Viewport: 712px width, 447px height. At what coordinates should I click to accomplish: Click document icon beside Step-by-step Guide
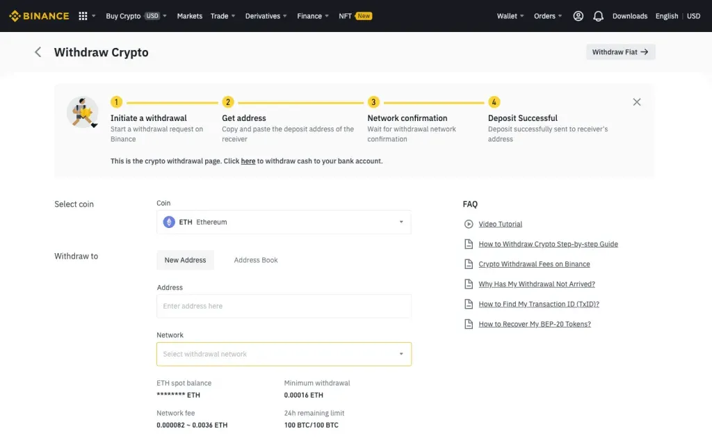click(469, 244)
